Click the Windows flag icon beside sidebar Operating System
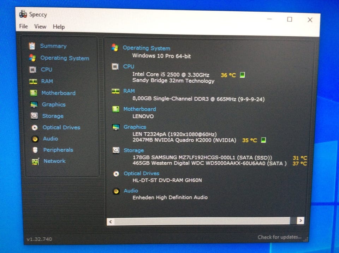The image size is (339, 253). click(32, 58)
